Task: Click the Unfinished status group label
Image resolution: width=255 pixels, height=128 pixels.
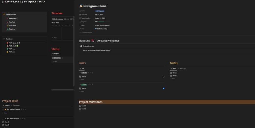Action: click(56, 58)
